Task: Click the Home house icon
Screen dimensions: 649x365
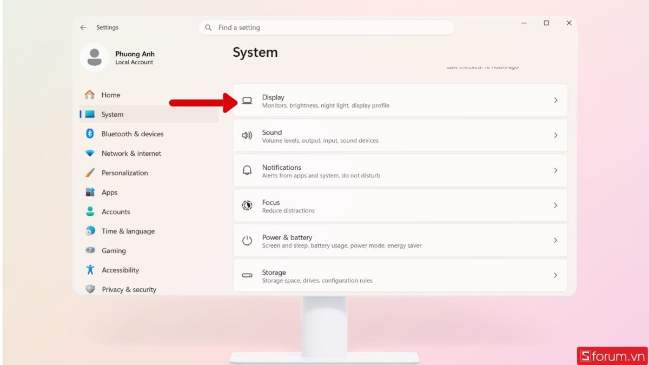Action: click(90, 95)
